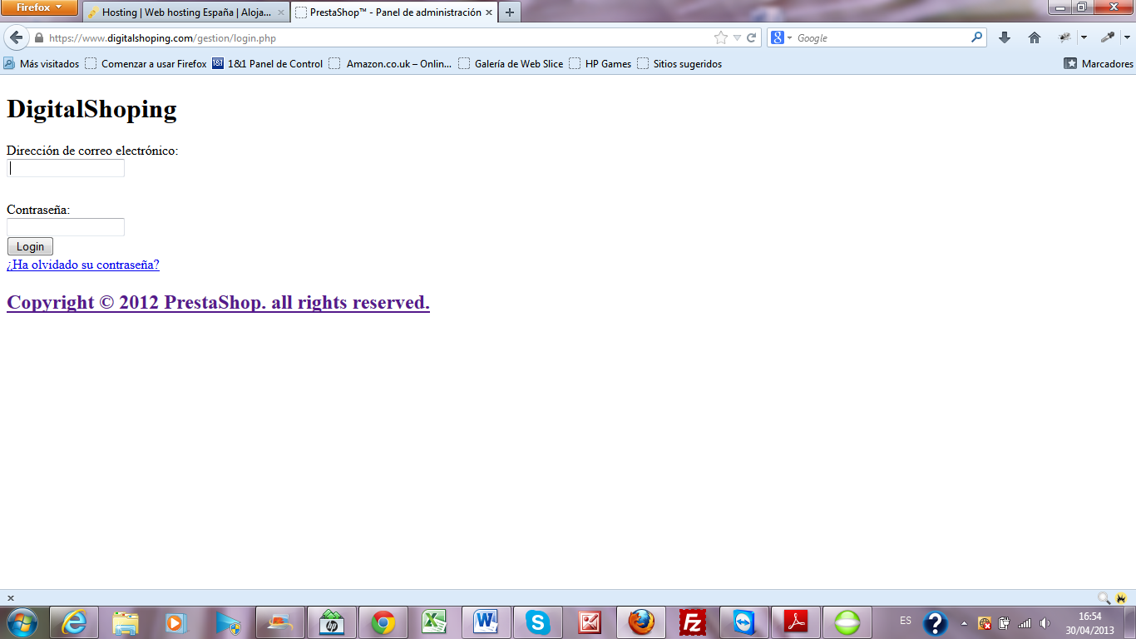Click the Firefox taskbar icon
Viewport: 1136px width, 639px height.
(641, 622)
